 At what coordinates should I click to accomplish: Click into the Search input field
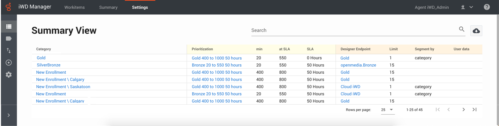(x=353, y=30)
